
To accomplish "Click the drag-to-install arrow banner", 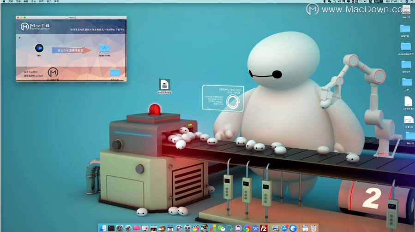I will (72, 50).
